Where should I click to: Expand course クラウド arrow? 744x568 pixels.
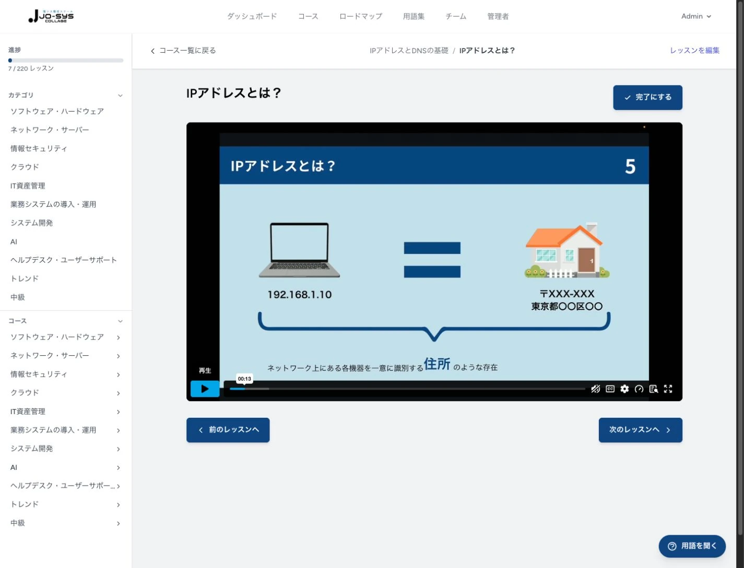click(119, 393)
